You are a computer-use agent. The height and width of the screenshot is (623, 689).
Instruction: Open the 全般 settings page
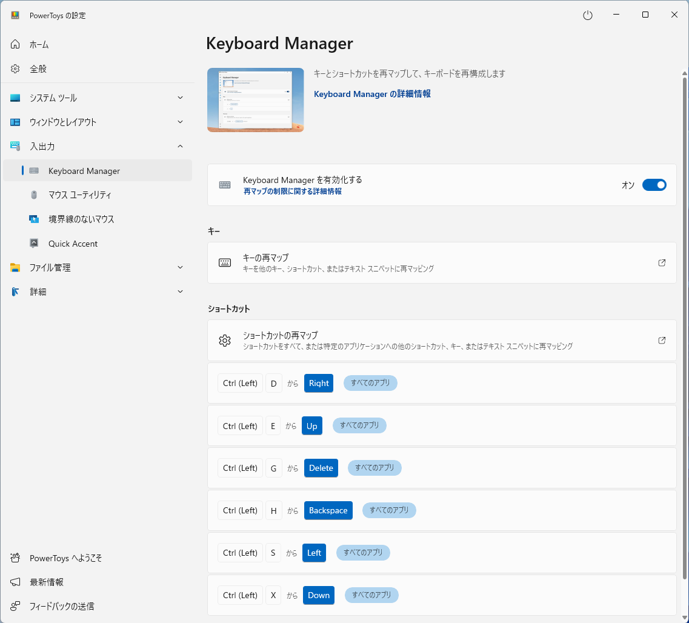tap(98, 69)
